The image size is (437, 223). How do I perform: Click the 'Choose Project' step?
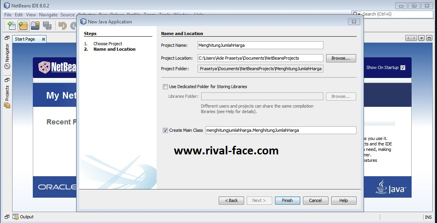coord(108,44)
